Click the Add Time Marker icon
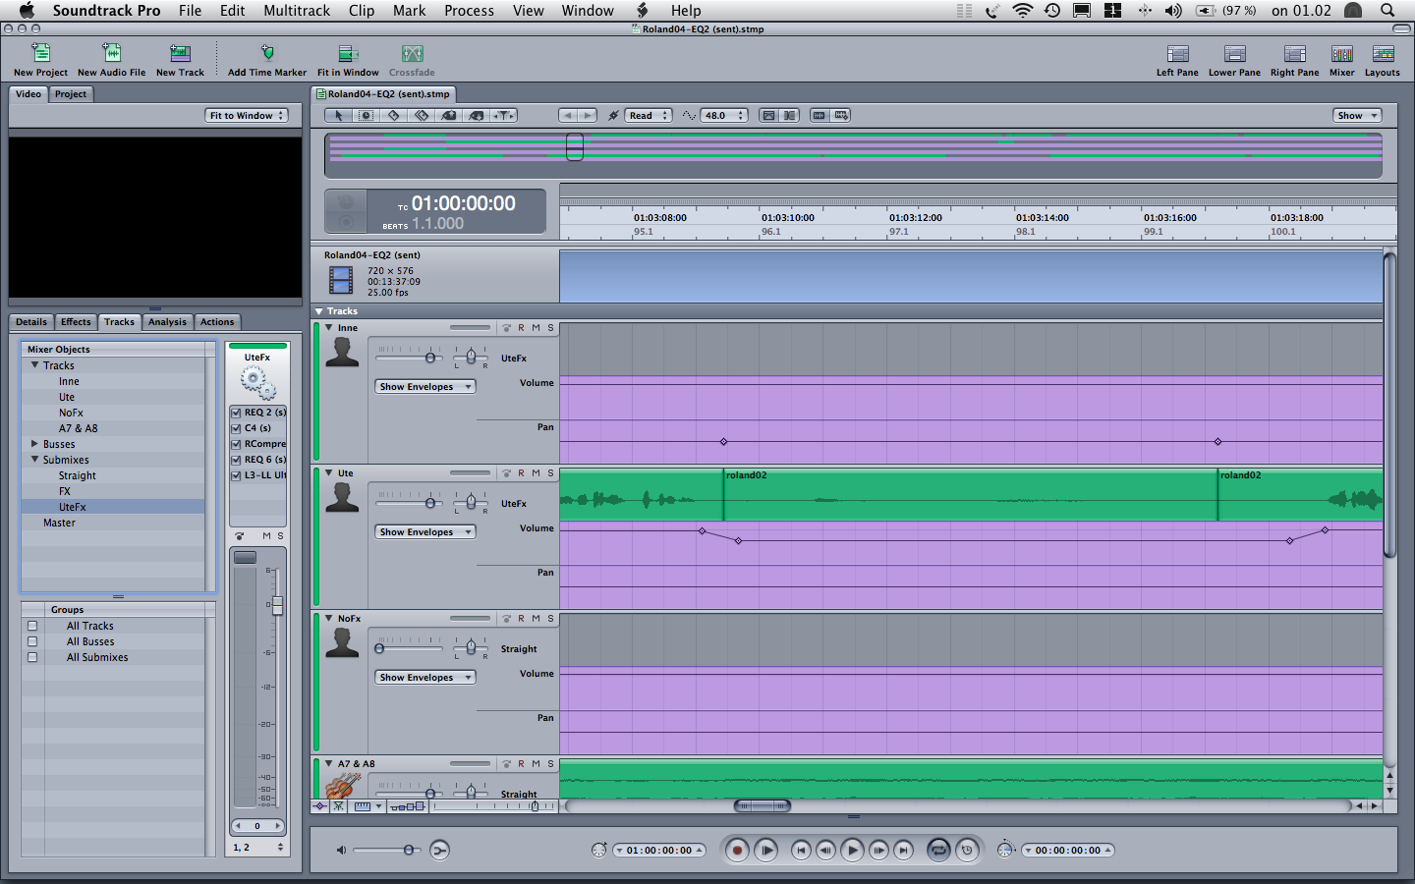 (x=267, y=59)
